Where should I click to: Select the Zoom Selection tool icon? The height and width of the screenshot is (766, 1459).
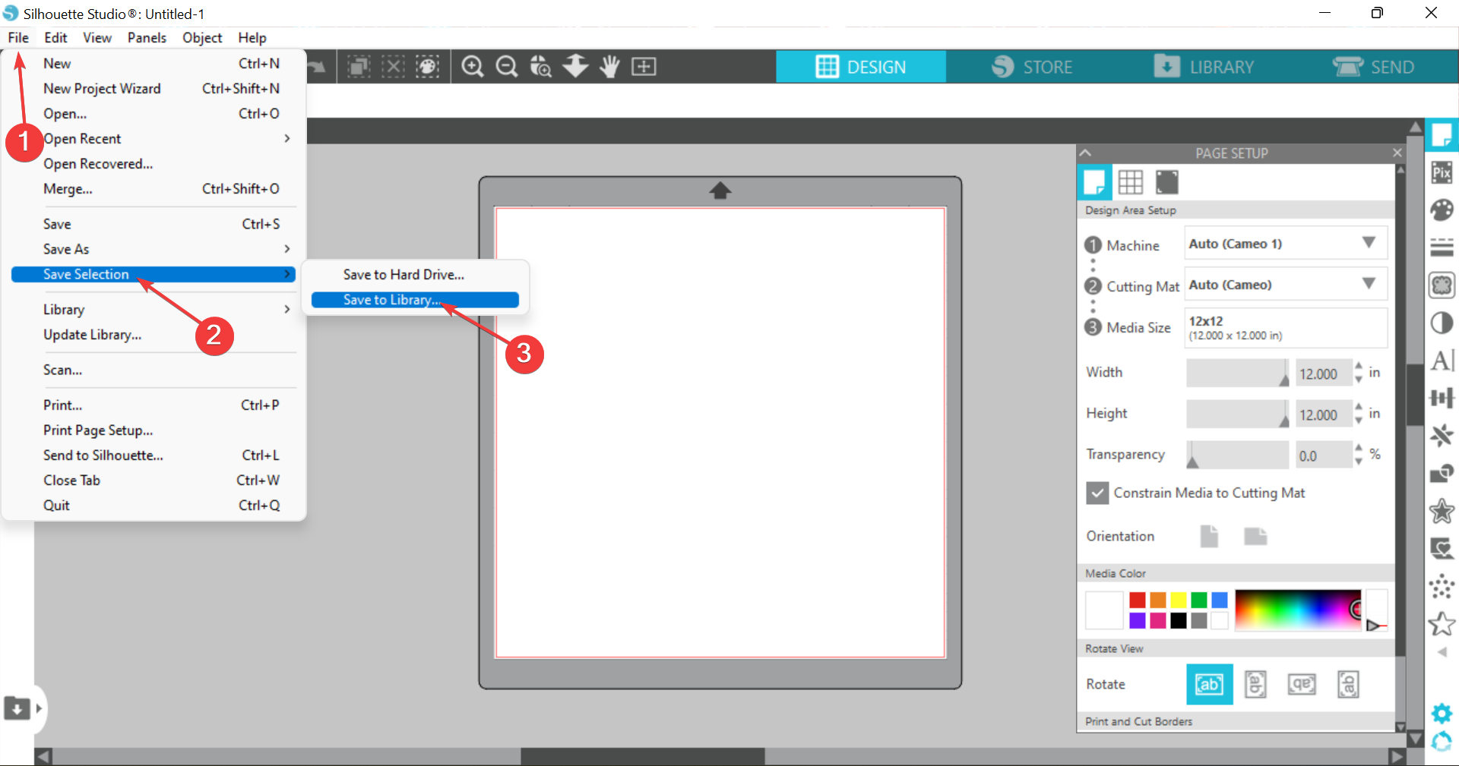click(540, 67)
